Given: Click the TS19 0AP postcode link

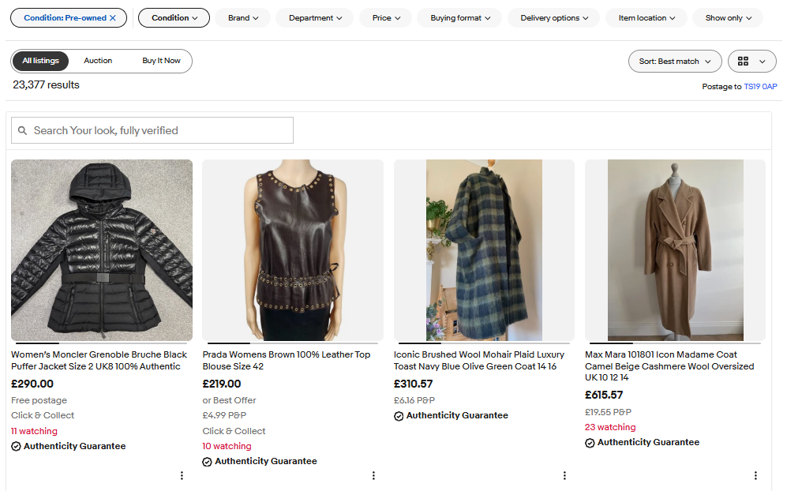Looking at the screenshot, I should click(760, 87).
